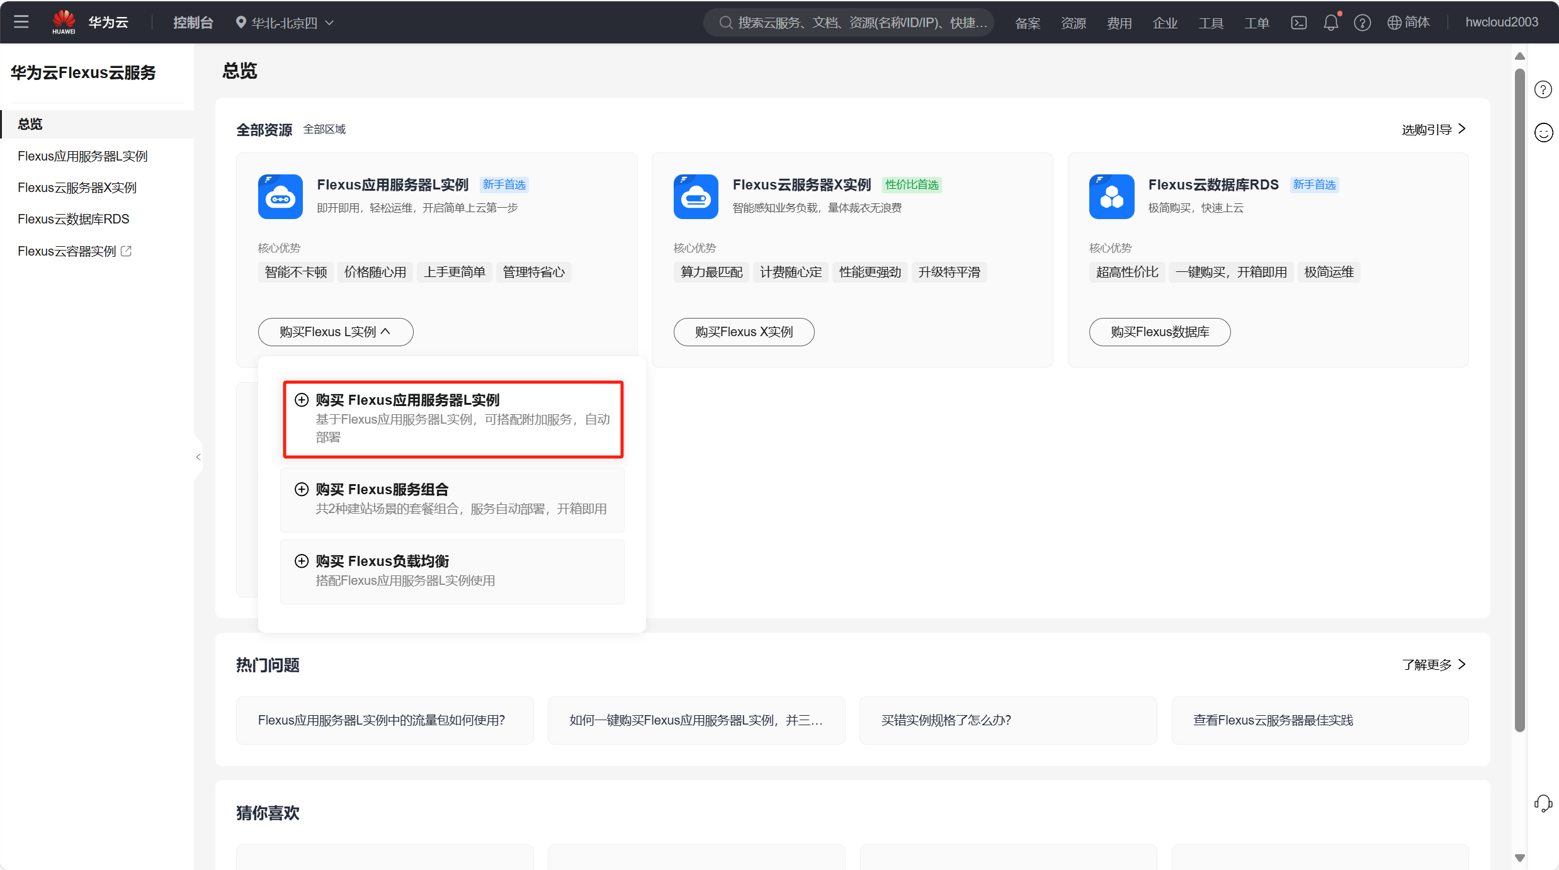Click the 购买Flexus X实例 button

pos(743,332)
